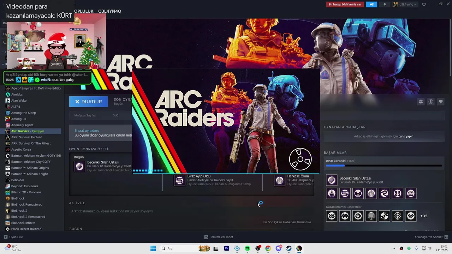Select the running ARC Raiders library entry
Image resolution: width=452 pixels, height=254 pixels.
pos(33,131)
